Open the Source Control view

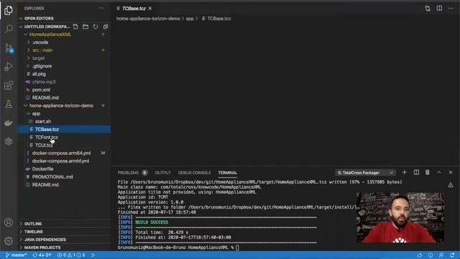click(x=9, y=48)
